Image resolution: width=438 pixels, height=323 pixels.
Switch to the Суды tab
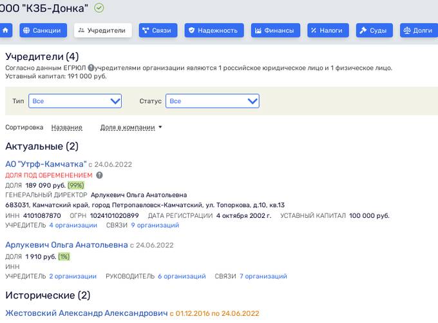pyautogui.click(x=374, y=30)
